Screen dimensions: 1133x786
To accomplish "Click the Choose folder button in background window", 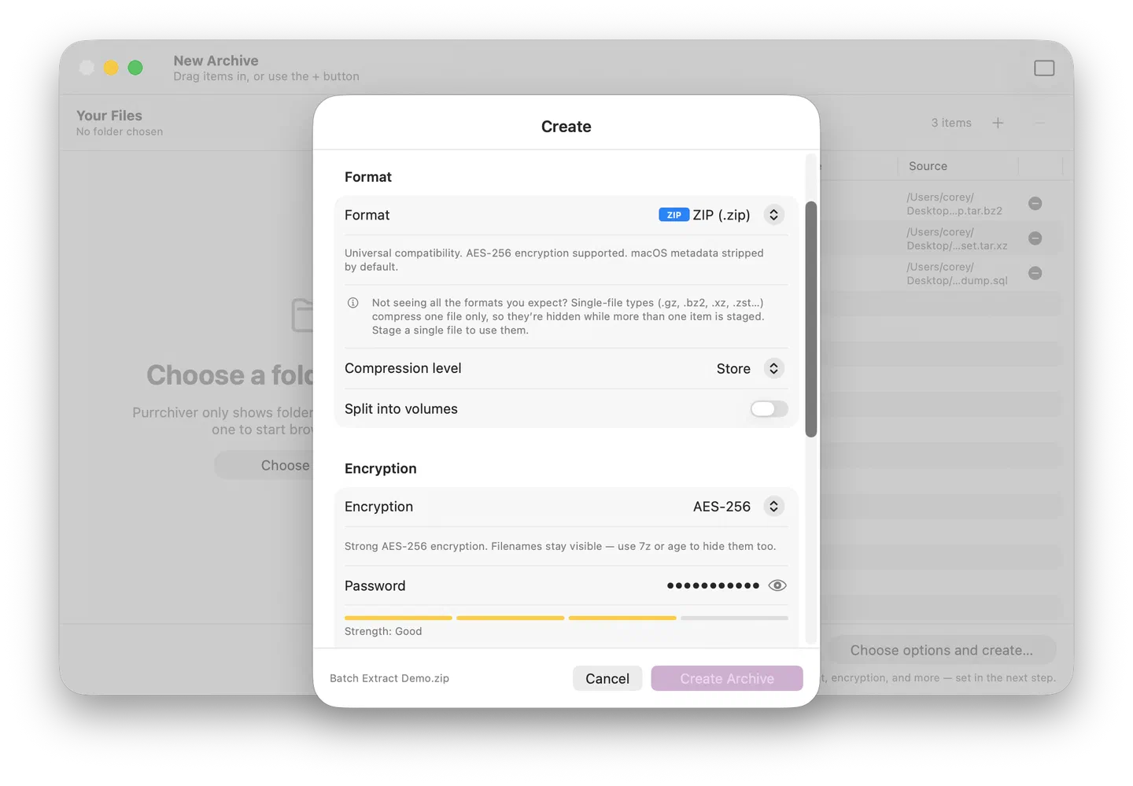I will pos(264,465).
